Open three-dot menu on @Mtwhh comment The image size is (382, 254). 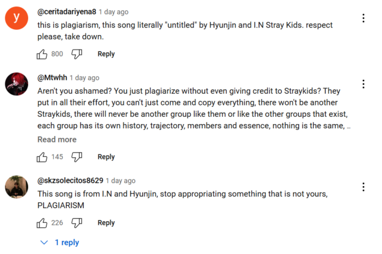coord(363,85)
